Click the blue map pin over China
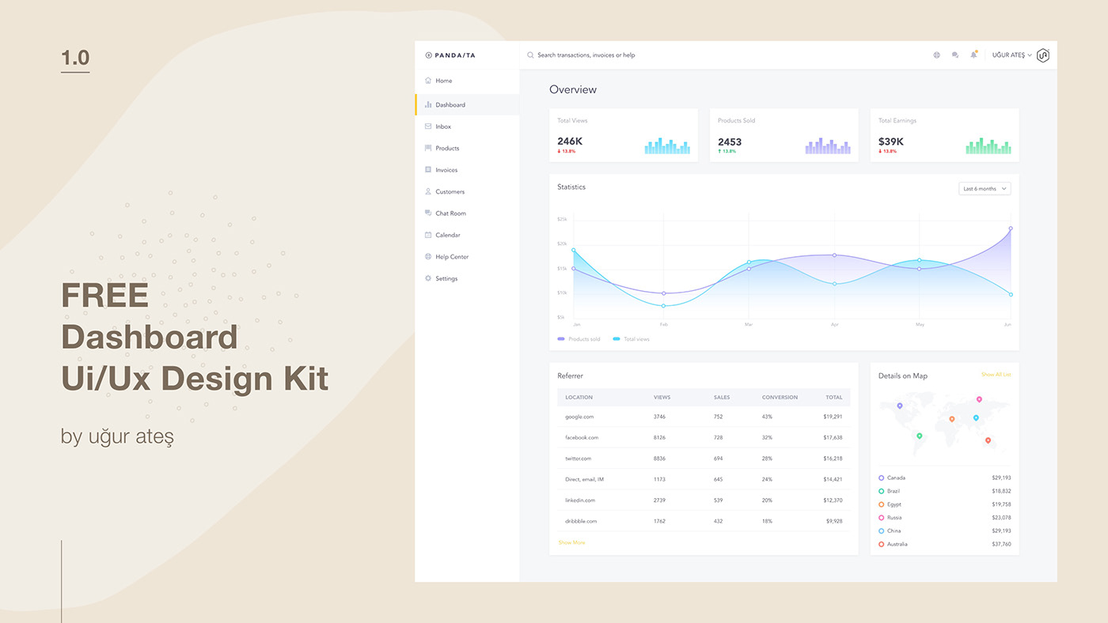Screen dimensions: 1108x623 (976, 417)
